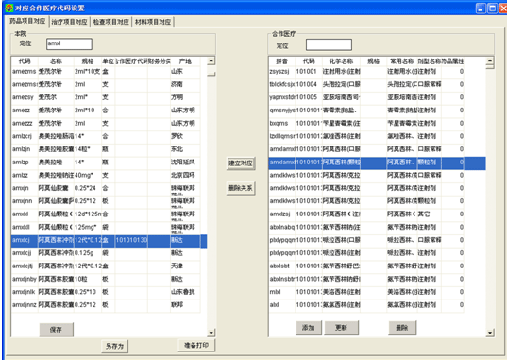Switch to the 药品项目对应 tab

click(x=27, y=21)
